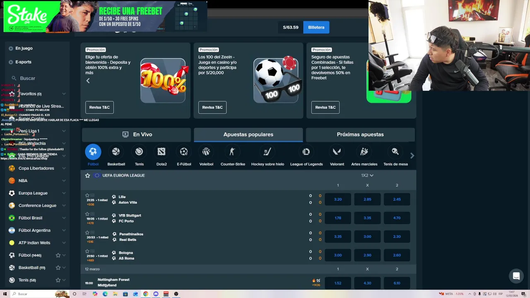Screen dimensions: 530x298
Task: Expand ATP Indian Wells chevron
Action: pyautogui.click(x=64, y=243)
